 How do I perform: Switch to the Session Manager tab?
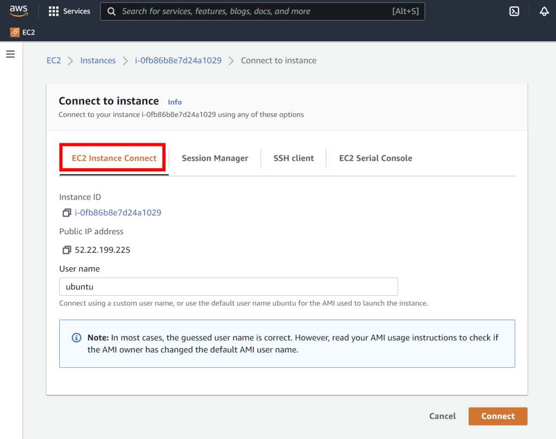(x=215, y=158)
